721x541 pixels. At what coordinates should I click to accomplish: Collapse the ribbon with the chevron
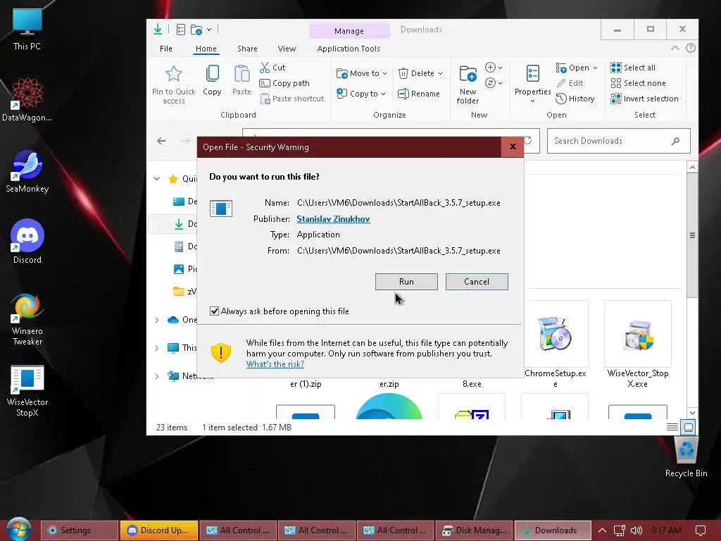675,48
